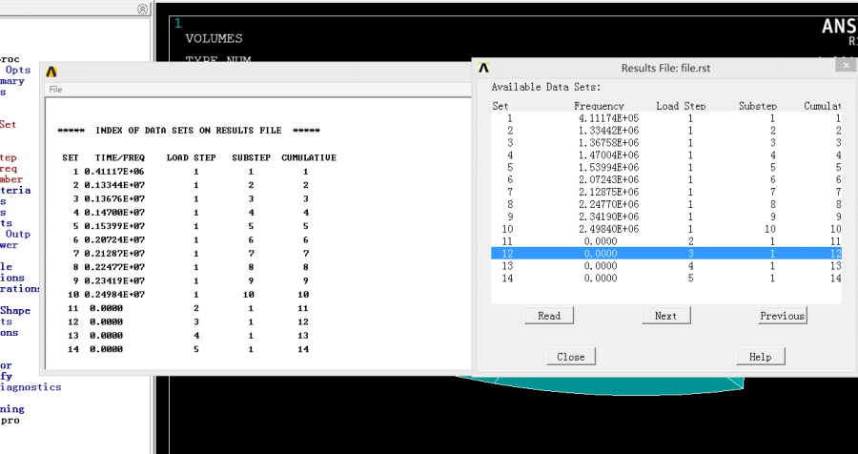Image resolution: width=858 pixels, height=454 pixels.
Task: Select data set 6 with frequency 2.07243E+06
Action: [666, 179]
